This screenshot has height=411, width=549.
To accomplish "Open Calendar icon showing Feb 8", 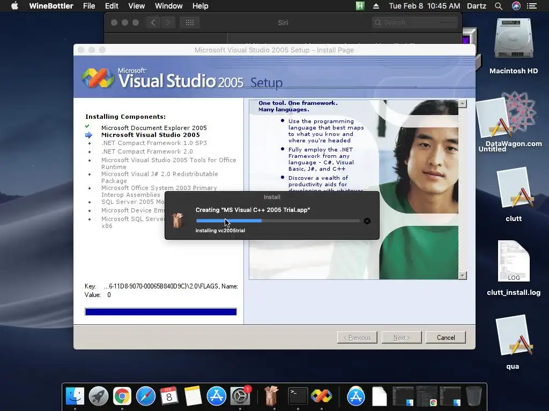I will point(169,397).
